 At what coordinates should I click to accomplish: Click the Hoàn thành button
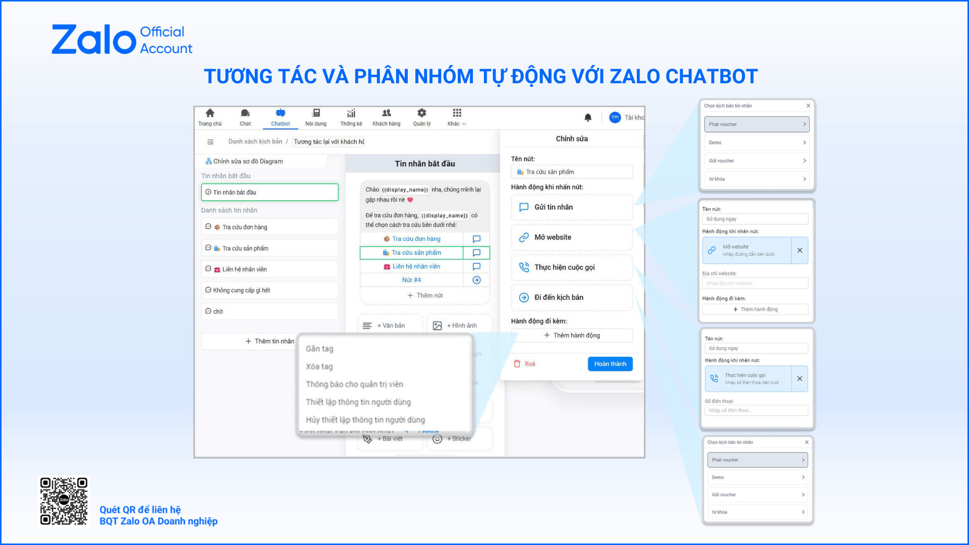click(x=610, y=364)
